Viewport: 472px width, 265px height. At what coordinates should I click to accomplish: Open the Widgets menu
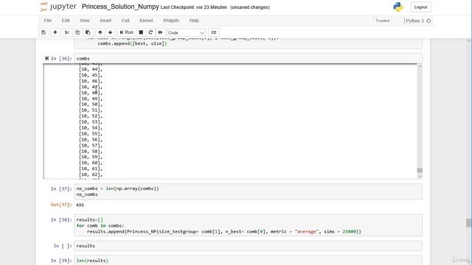[x=171, y=21]
